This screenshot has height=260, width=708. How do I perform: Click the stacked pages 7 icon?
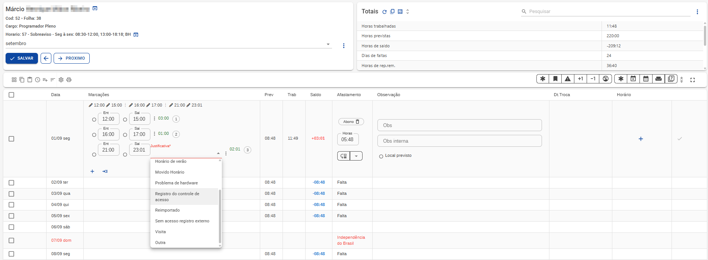(671, 79)
